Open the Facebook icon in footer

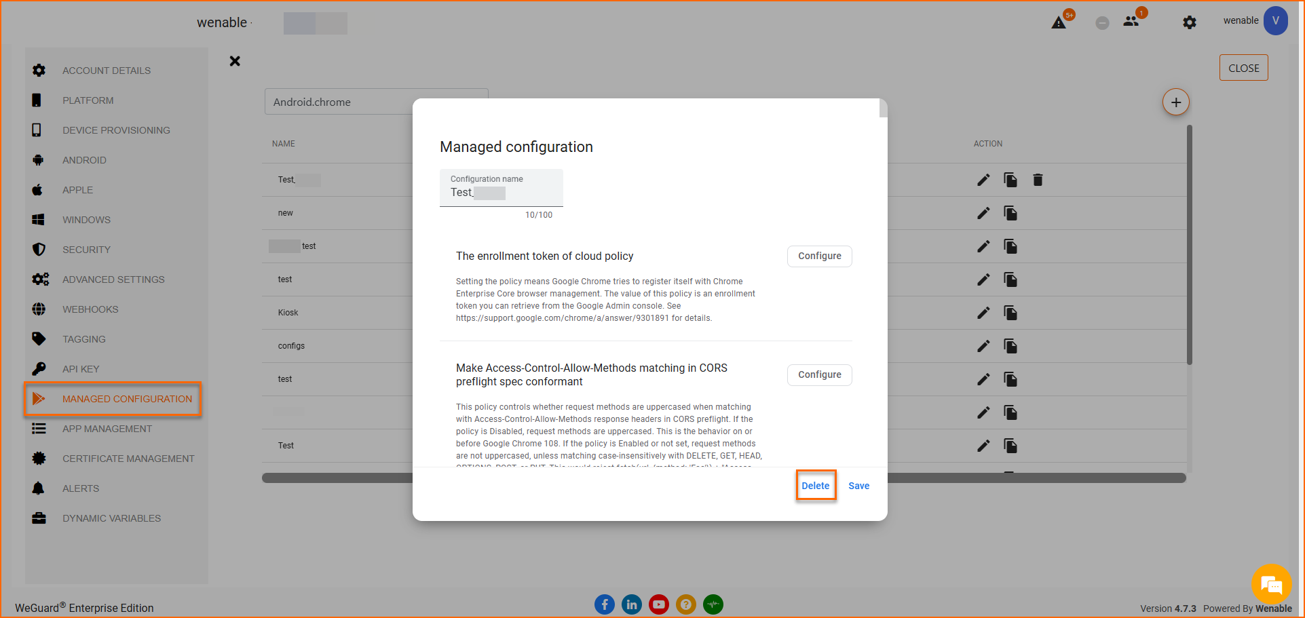pyautogui.click(x=605, y=604)
